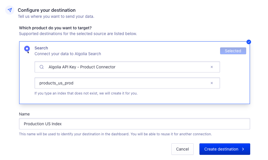Click "Connect your data to Algolia Search" description
The image size is (268, 160).
68,54
